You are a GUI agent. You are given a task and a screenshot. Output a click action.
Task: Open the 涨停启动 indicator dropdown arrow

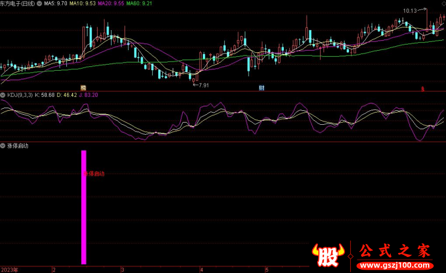(3, 146)
